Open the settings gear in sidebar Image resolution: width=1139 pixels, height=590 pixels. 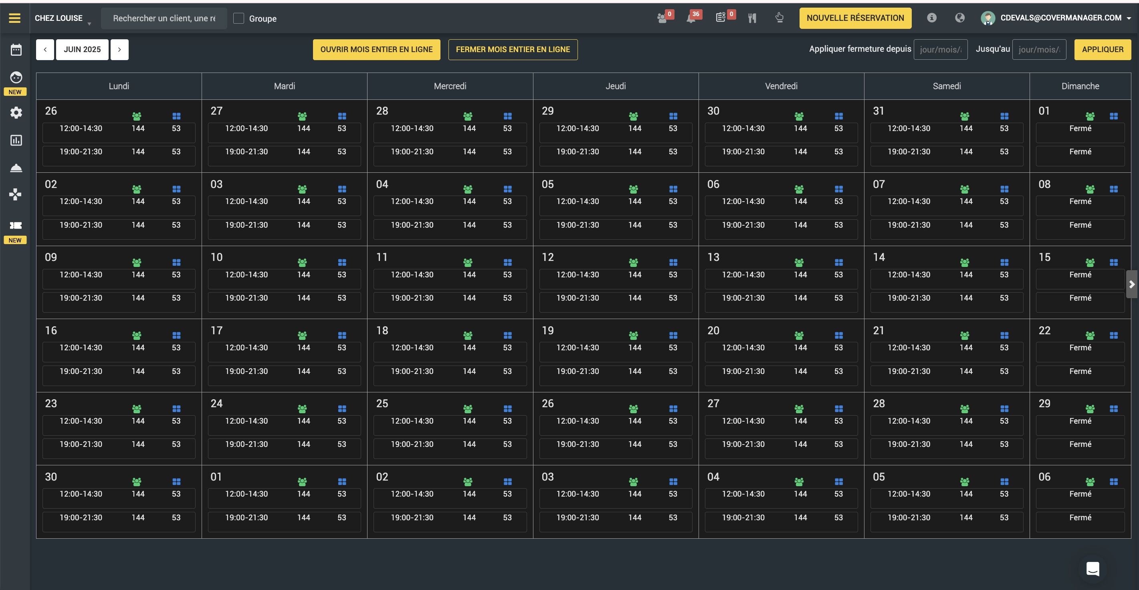pos(16,112)
